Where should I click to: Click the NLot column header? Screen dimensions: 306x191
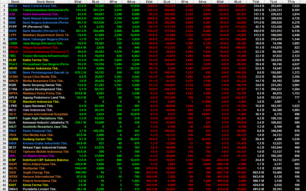(238, 2)
